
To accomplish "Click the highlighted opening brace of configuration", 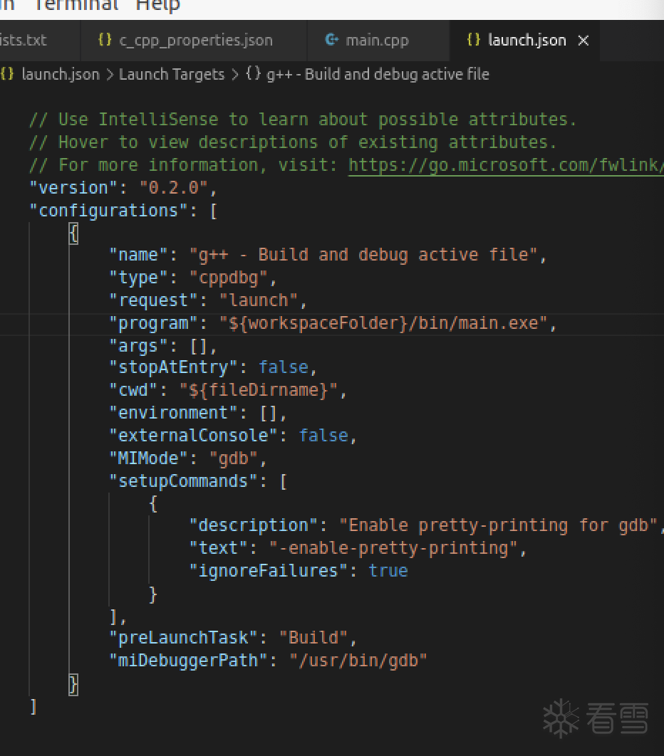I will coord(73,233).
